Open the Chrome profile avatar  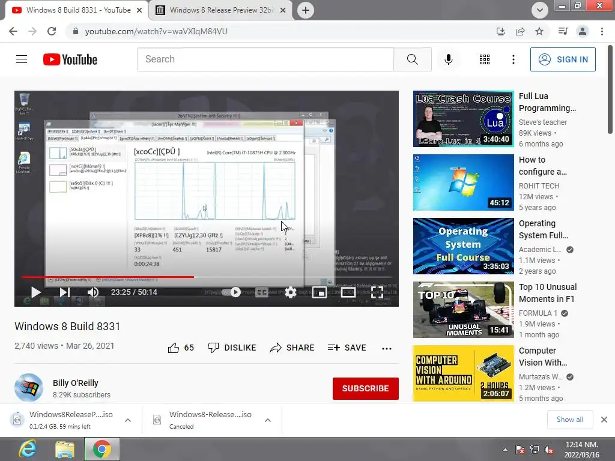point(583,31)
